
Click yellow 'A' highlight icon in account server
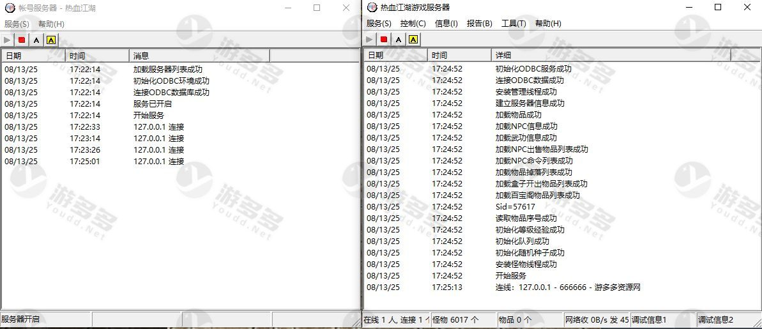coord(51,40)
